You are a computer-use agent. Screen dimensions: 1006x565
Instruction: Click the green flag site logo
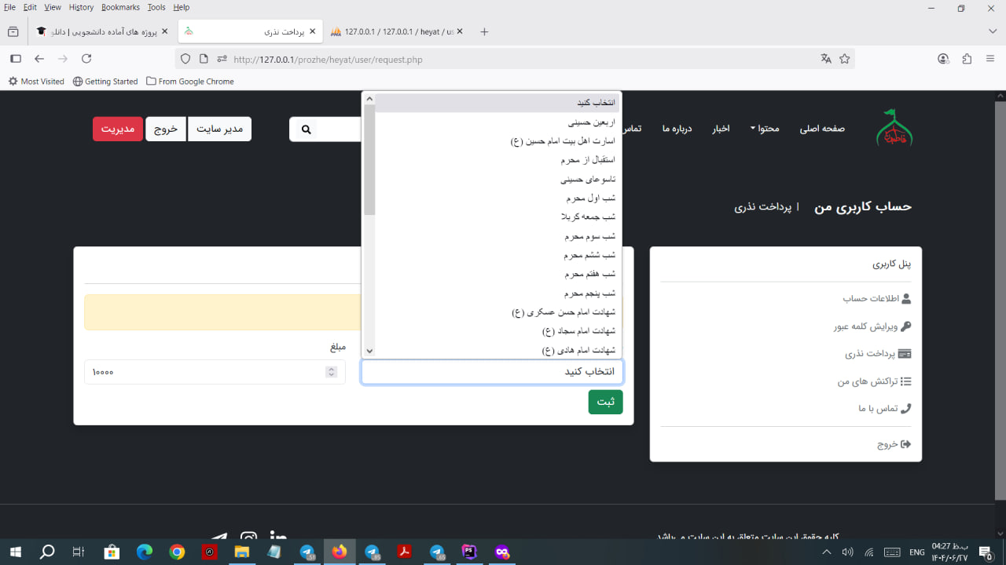click(x=894, y=128)
